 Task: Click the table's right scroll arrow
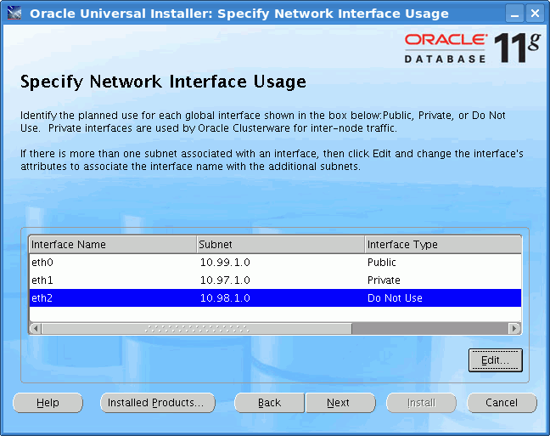514,329
